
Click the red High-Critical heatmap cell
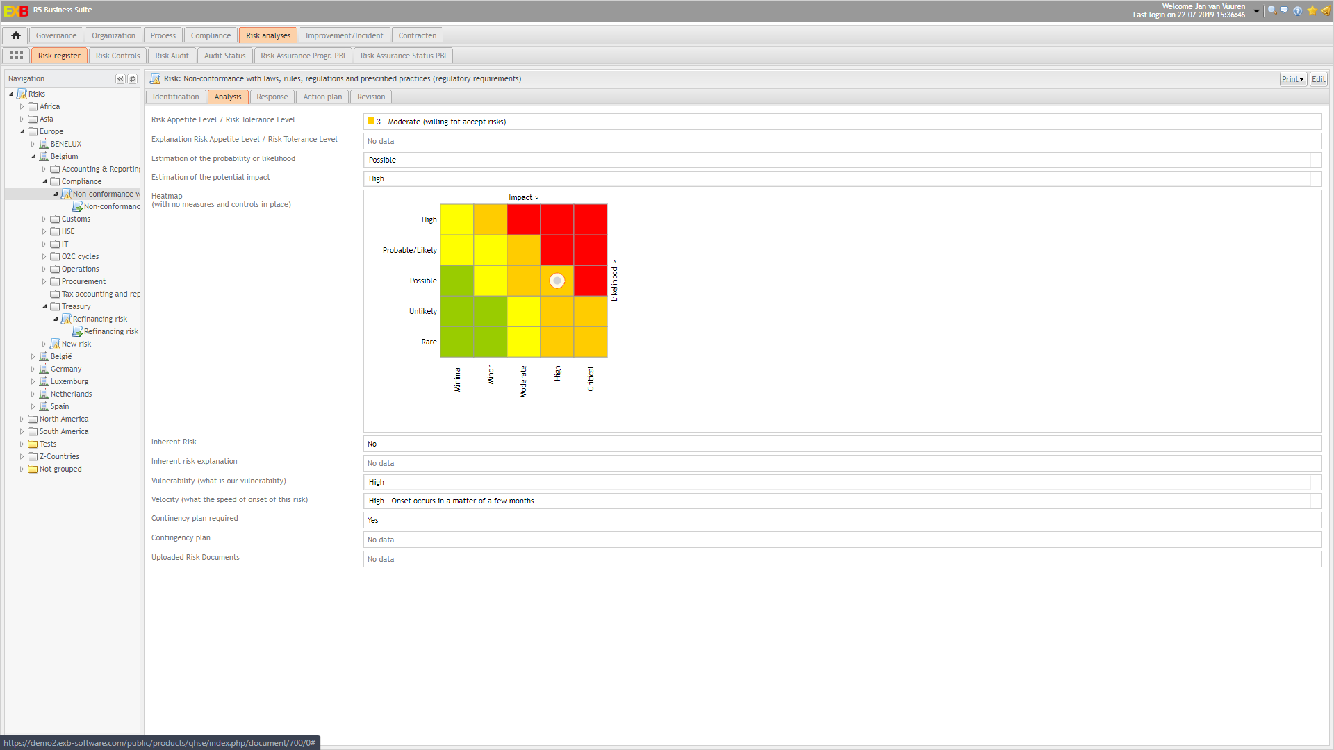591,219
